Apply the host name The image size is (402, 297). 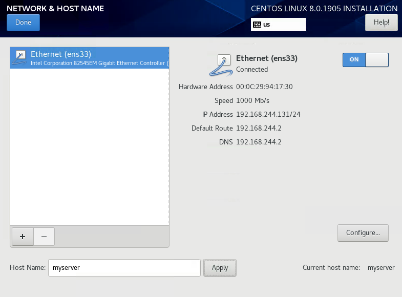[220, 268]
